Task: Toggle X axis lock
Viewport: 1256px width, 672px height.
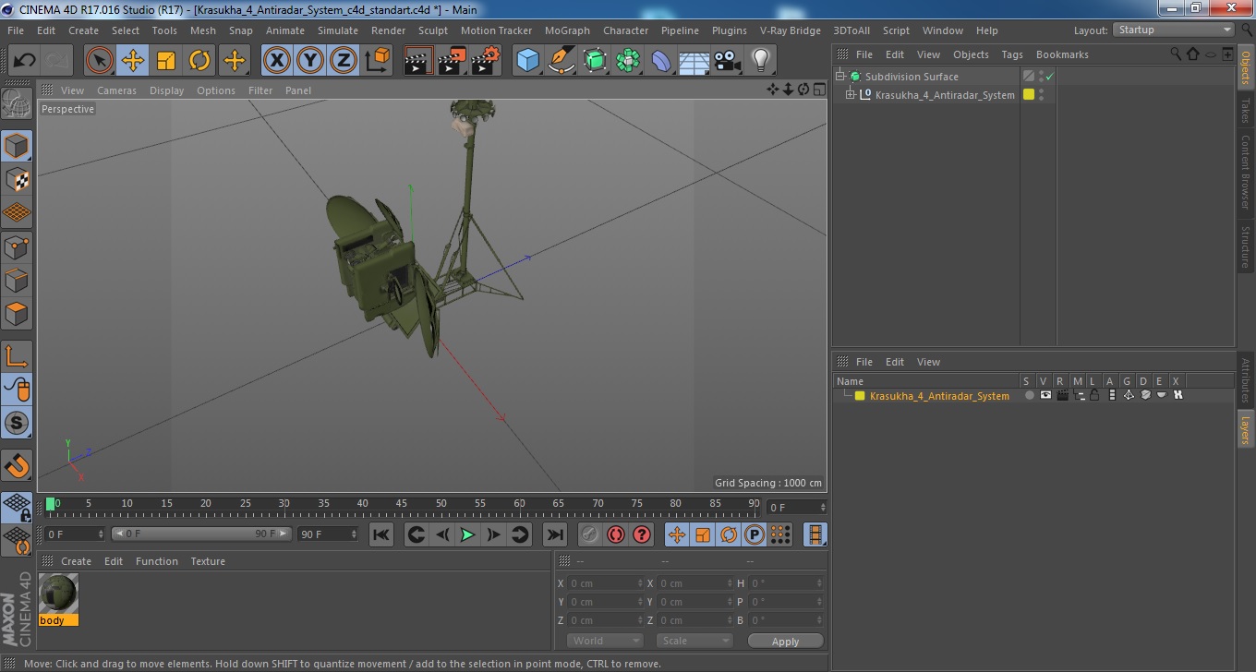Action: [277, 61]
